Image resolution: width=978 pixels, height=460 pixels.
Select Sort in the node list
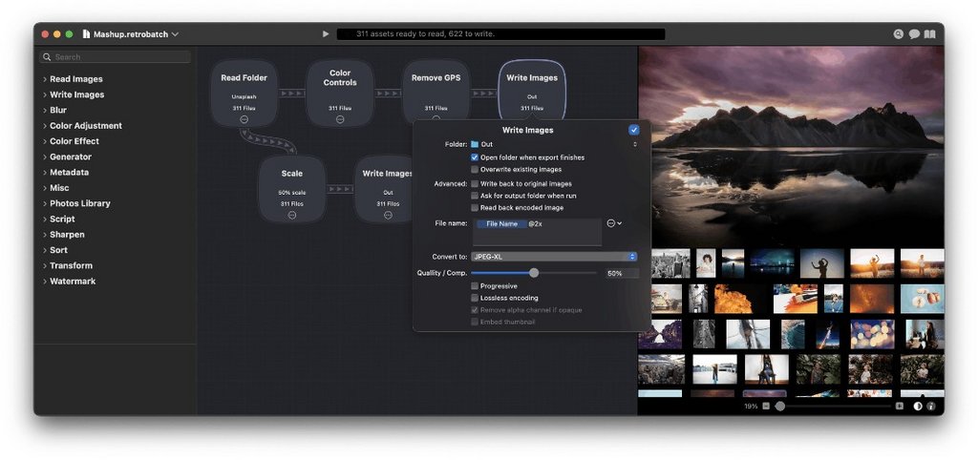pyautogui.click(x=58, y=251)
